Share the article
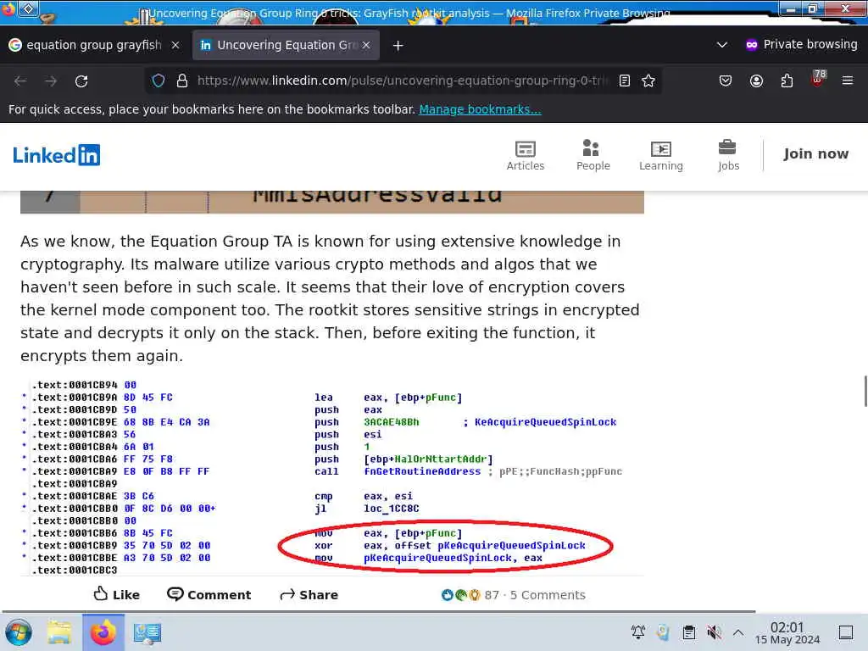 coord(309,594)
